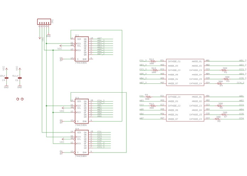Select resistor R3 on the CC5_2 line
The height and width of the screenshot is (176, 247).
227,79
